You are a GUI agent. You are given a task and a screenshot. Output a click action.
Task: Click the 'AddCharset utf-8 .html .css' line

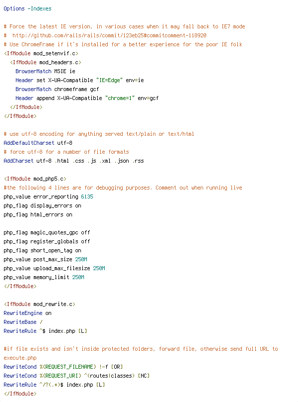click(x=74, y=161)
